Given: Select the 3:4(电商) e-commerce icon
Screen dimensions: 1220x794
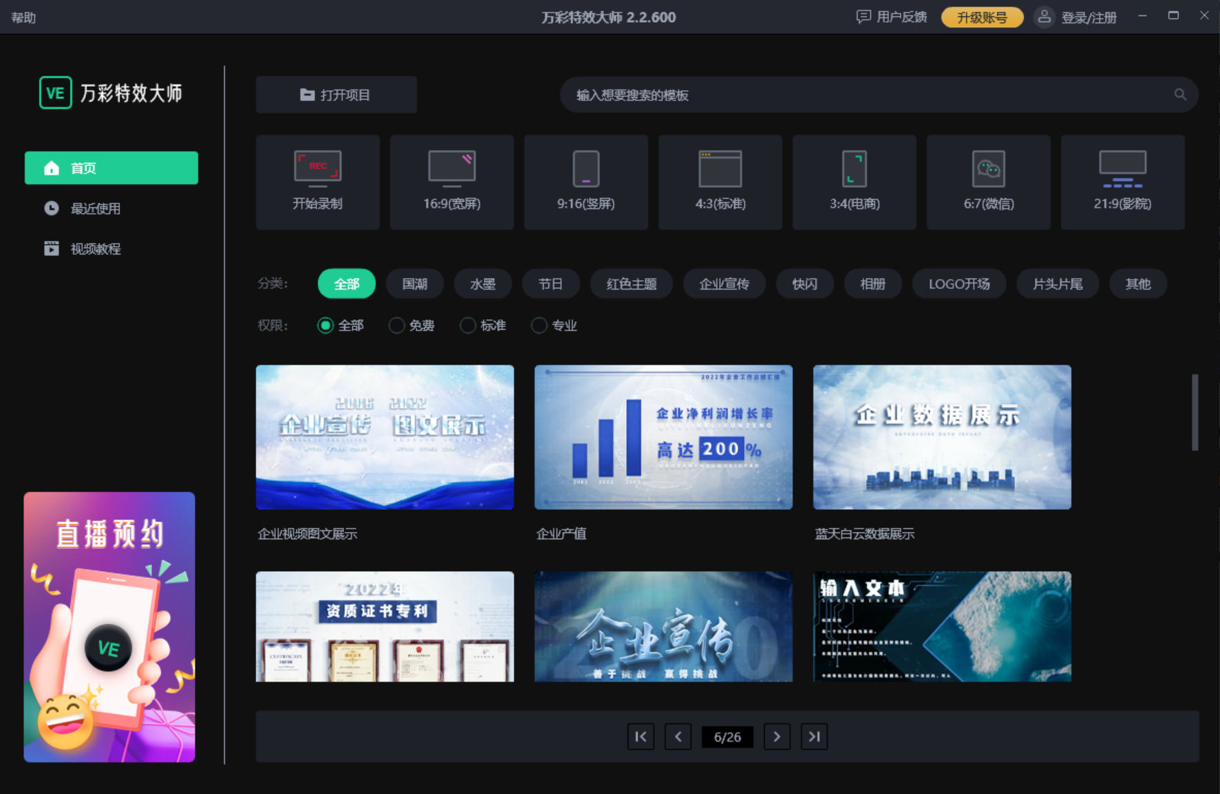Looking at the screenshot, I should (855, 169).
